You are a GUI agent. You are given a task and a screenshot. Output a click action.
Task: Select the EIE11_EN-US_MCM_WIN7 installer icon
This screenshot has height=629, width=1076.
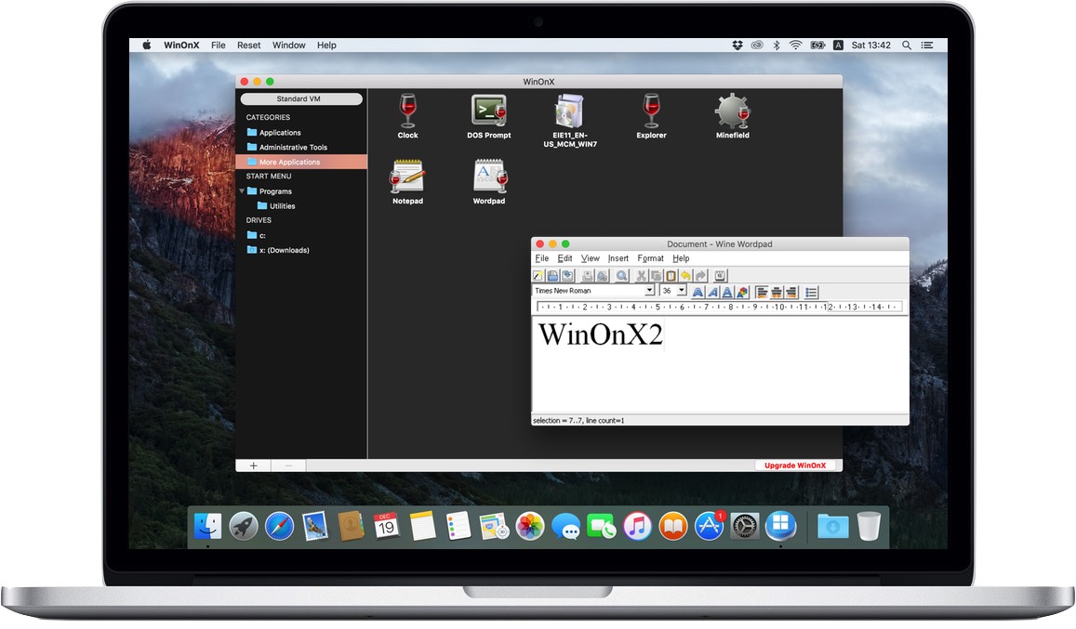pos(569,111)
